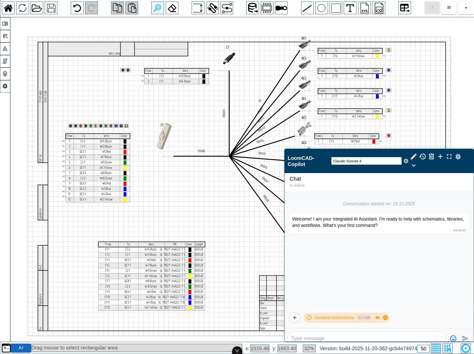Click the Type message input field
This screenshot has width=474, height=354.
pos(366,338)
